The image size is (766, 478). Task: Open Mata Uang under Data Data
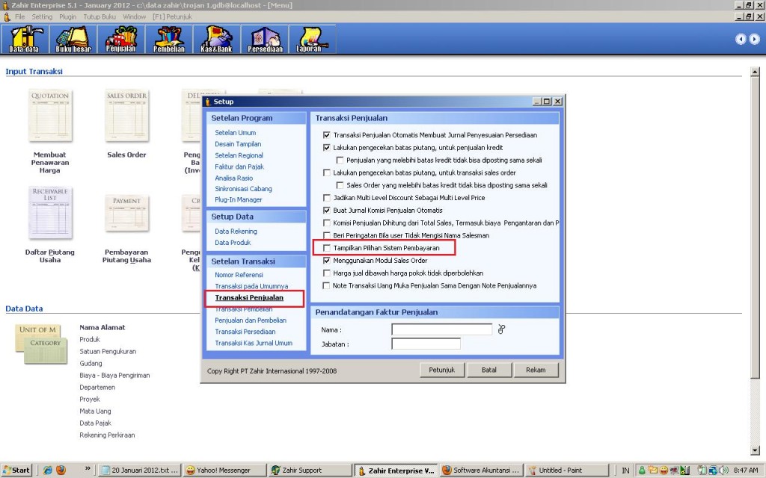tap(95, 412)
